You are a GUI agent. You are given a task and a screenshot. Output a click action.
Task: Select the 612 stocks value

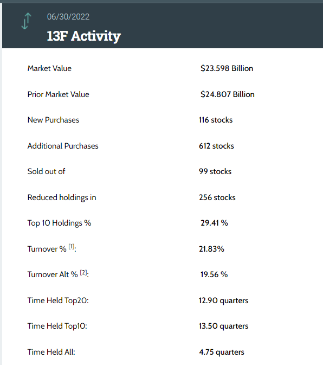[x=216, y=146]
